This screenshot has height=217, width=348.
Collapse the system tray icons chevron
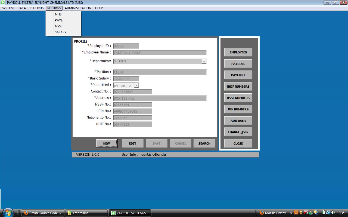[x=291, y=213]
